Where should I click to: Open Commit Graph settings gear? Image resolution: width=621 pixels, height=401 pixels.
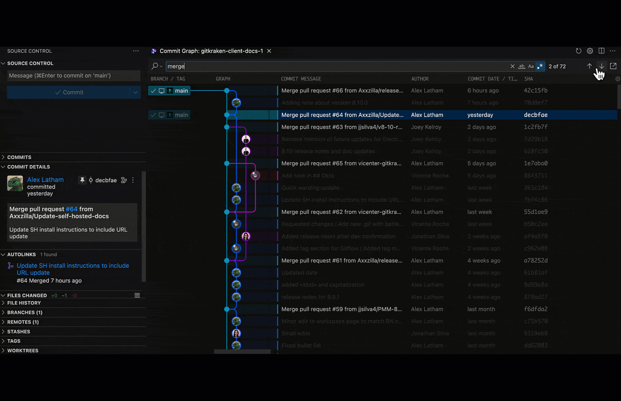(590, 51)
